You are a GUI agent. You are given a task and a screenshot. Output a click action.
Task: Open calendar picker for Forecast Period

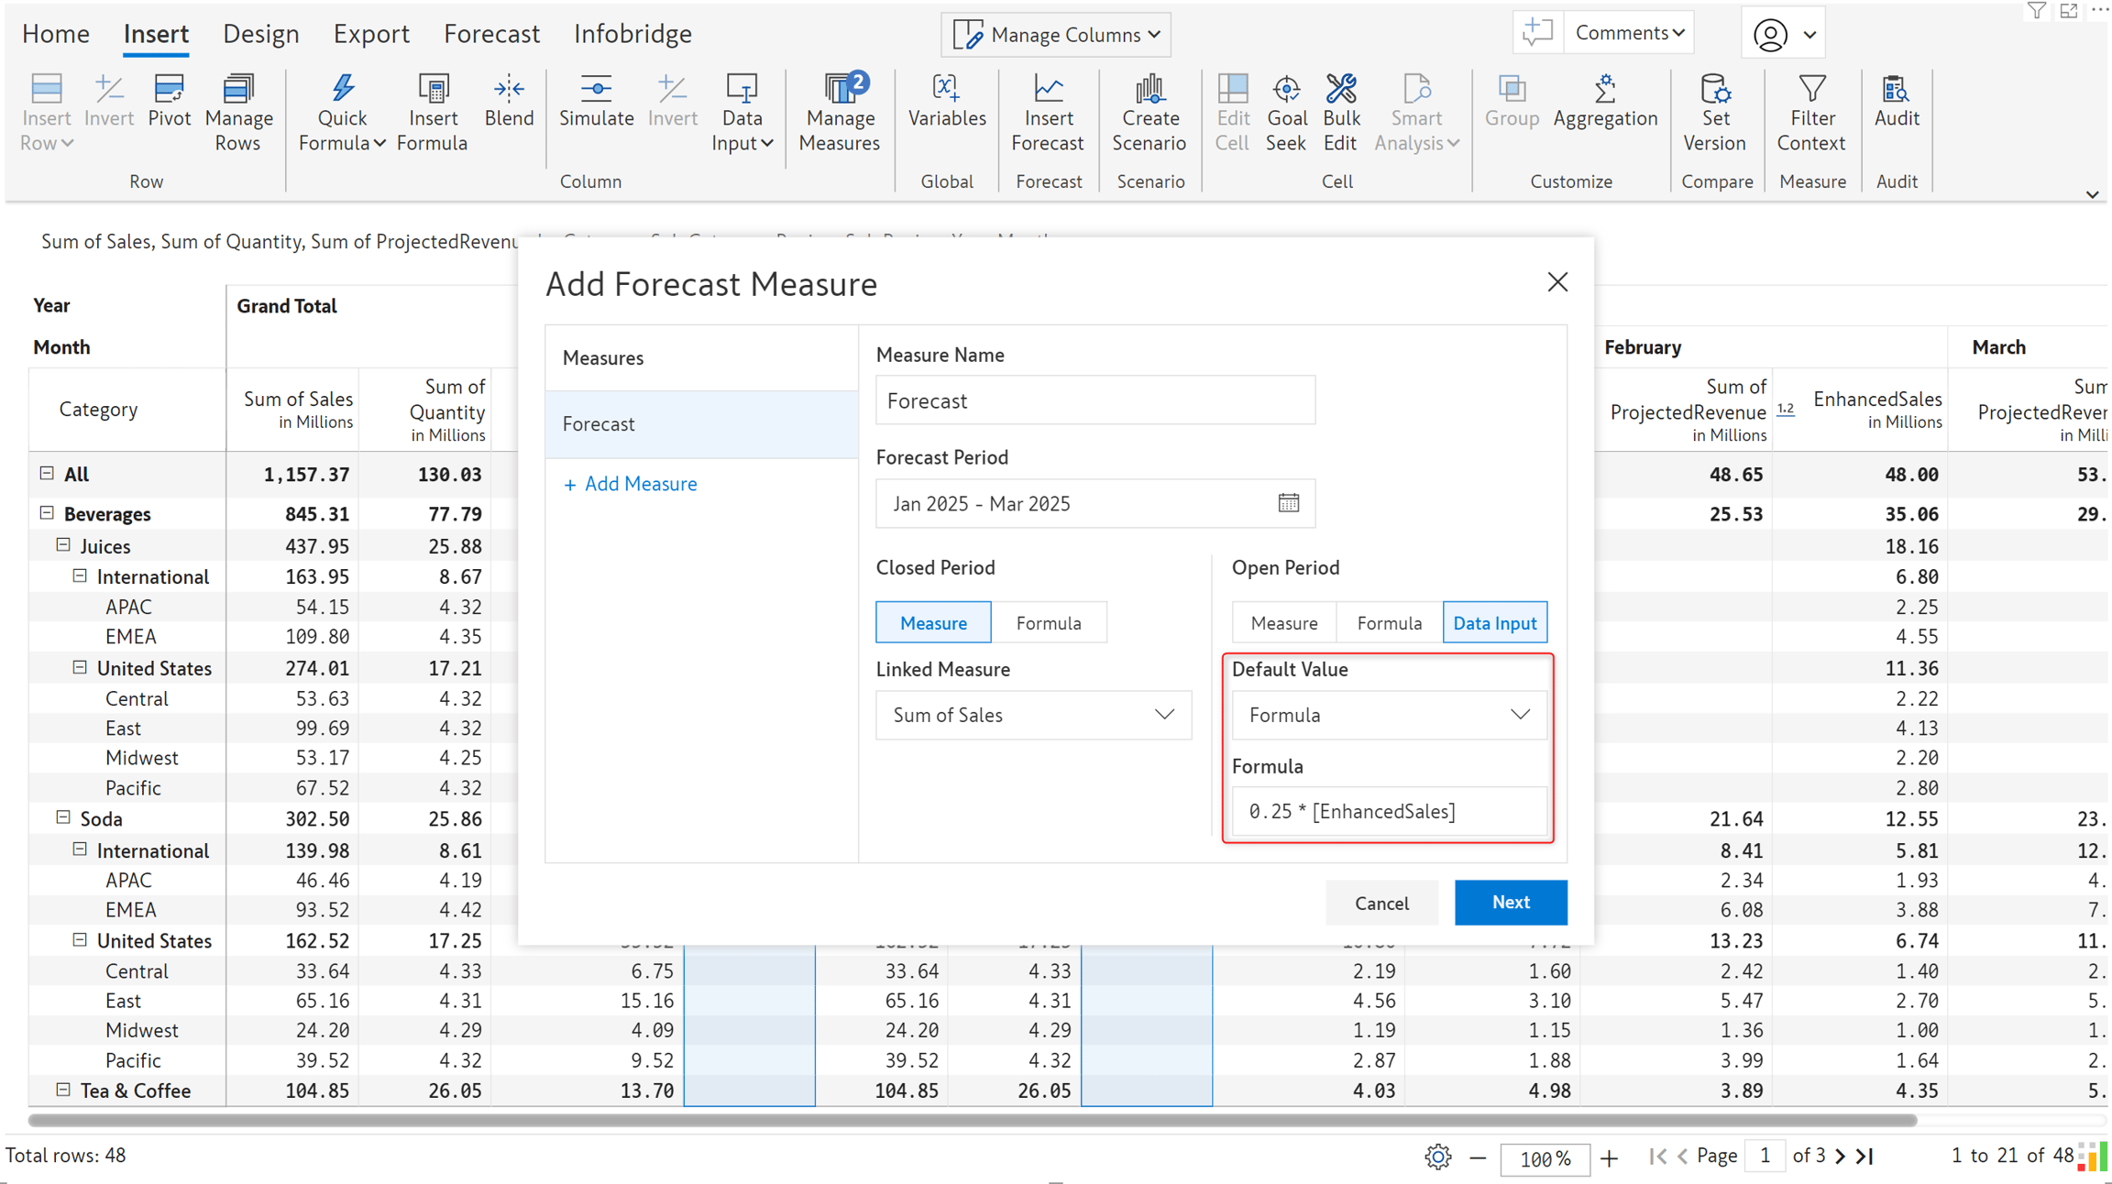(1289, 503)
